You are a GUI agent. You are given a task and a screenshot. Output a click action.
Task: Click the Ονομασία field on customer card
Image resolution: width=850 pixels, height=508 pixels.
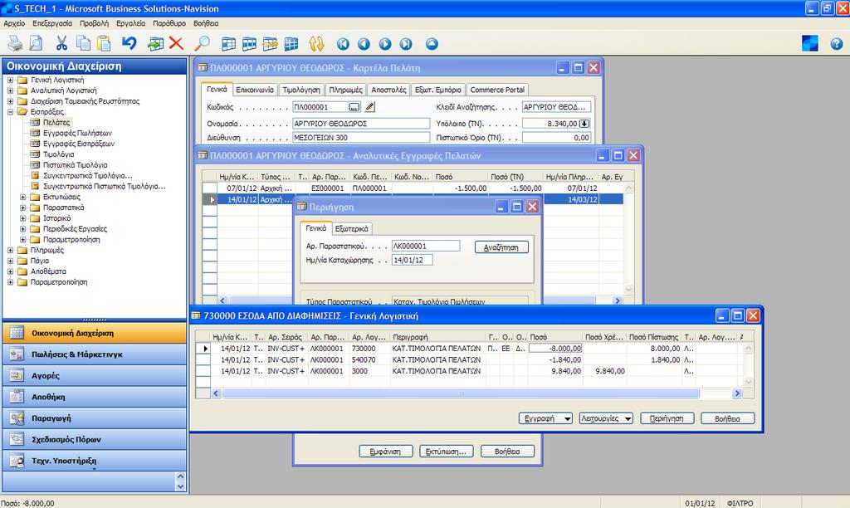point(361,124)
